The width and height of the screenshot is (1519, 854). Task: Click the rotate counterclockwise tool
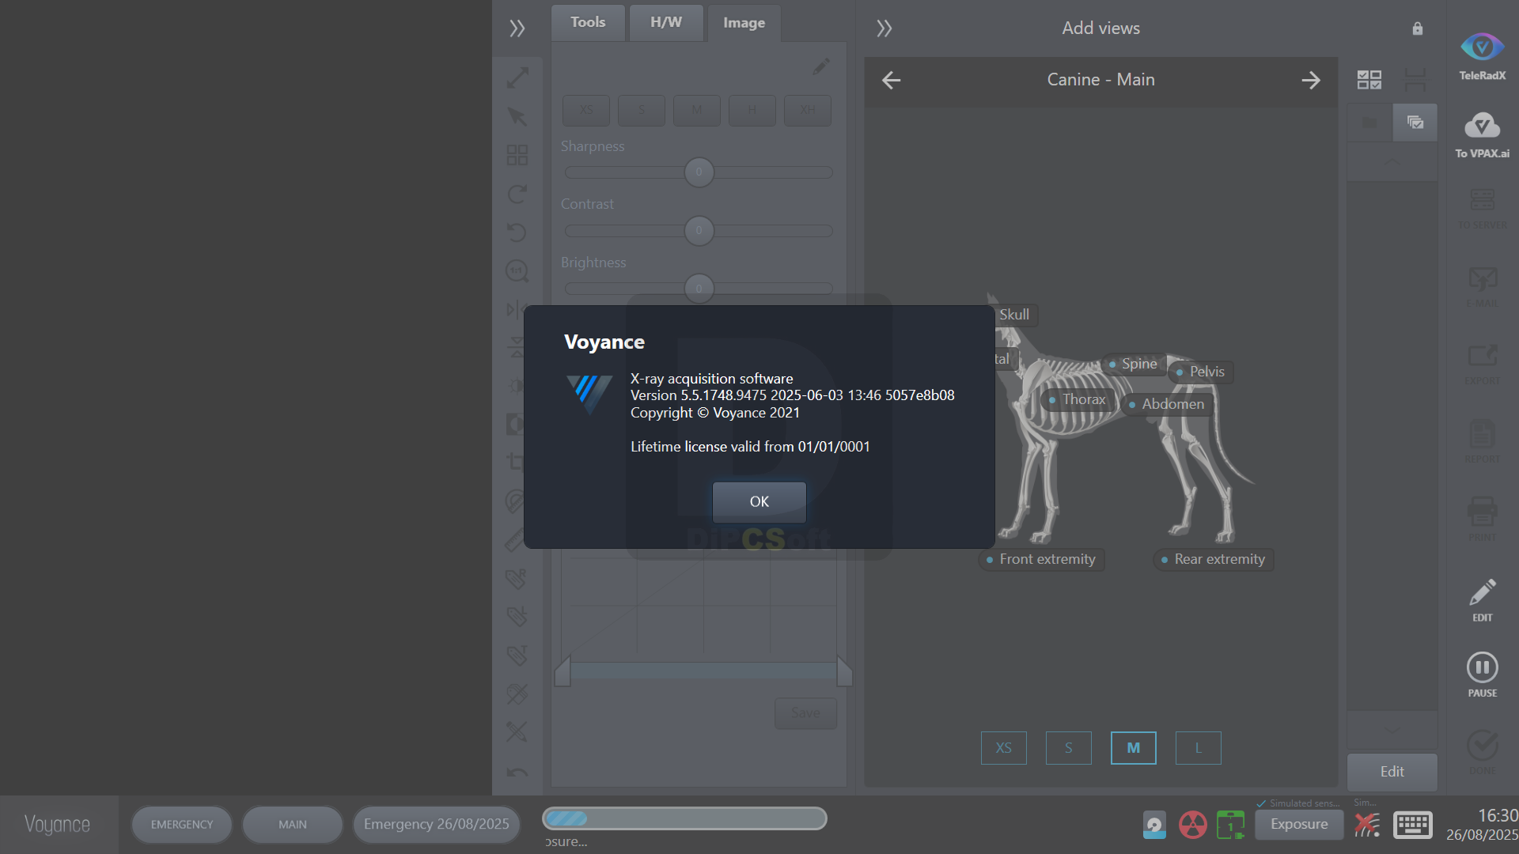517,232
